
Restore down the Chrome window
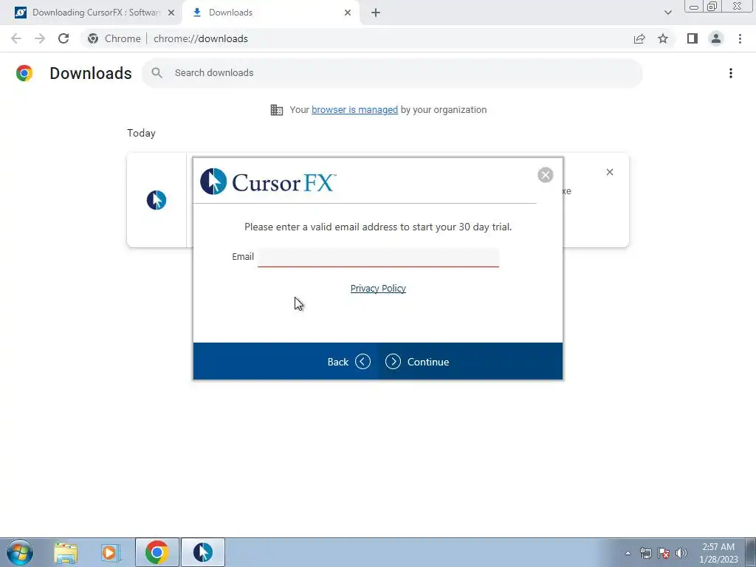point(712,7)
